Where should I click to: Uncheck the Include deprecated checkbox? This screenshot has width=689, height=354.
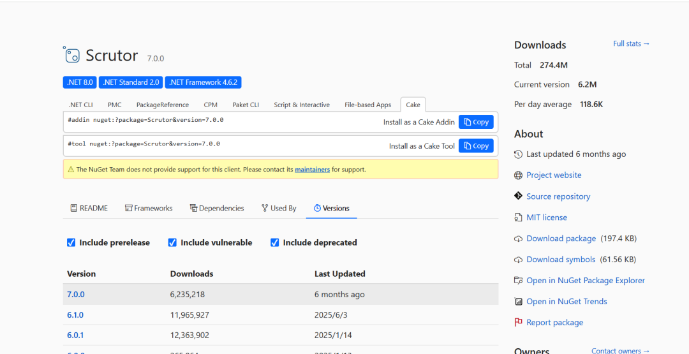(x=274, y=242)
